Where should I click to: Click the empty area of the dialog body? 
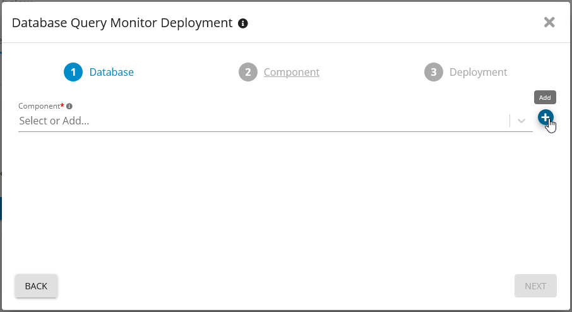pos(284,202)
